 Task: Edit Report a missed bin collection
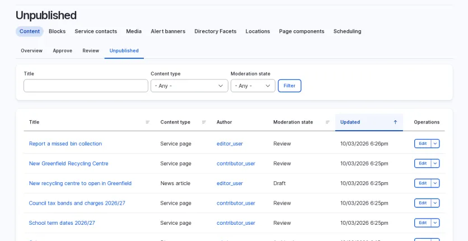(x=423, y=144)
